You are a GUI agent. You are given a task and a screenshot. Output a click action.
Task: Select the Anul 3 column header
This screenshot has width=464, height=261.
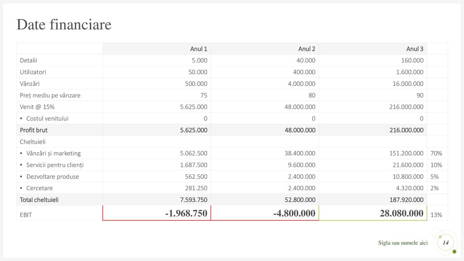(415, 49)
